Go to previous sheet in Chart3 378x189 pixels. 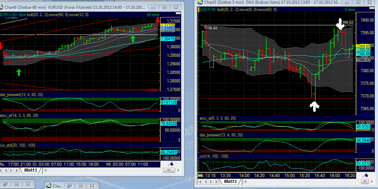[x=205, y=181]
